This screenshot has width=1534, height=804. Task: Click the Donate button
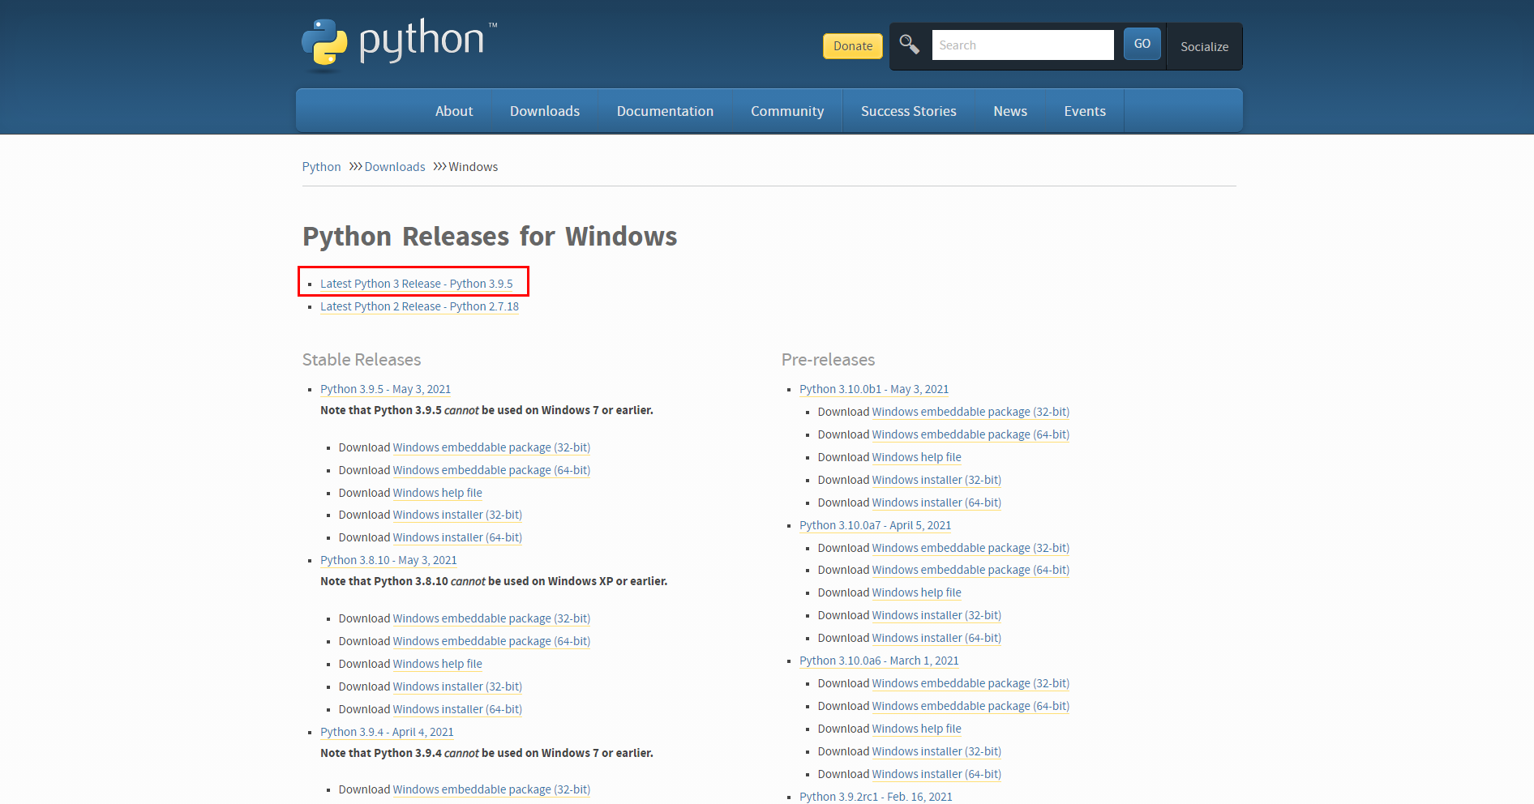pos(853,46)
